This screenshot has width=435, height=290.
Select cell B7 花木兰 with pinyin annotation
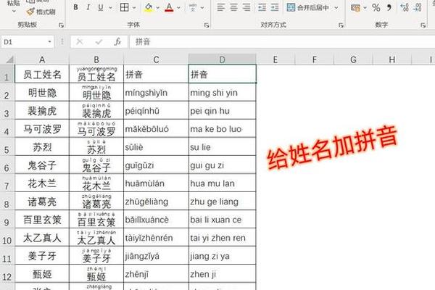[96, 183]
